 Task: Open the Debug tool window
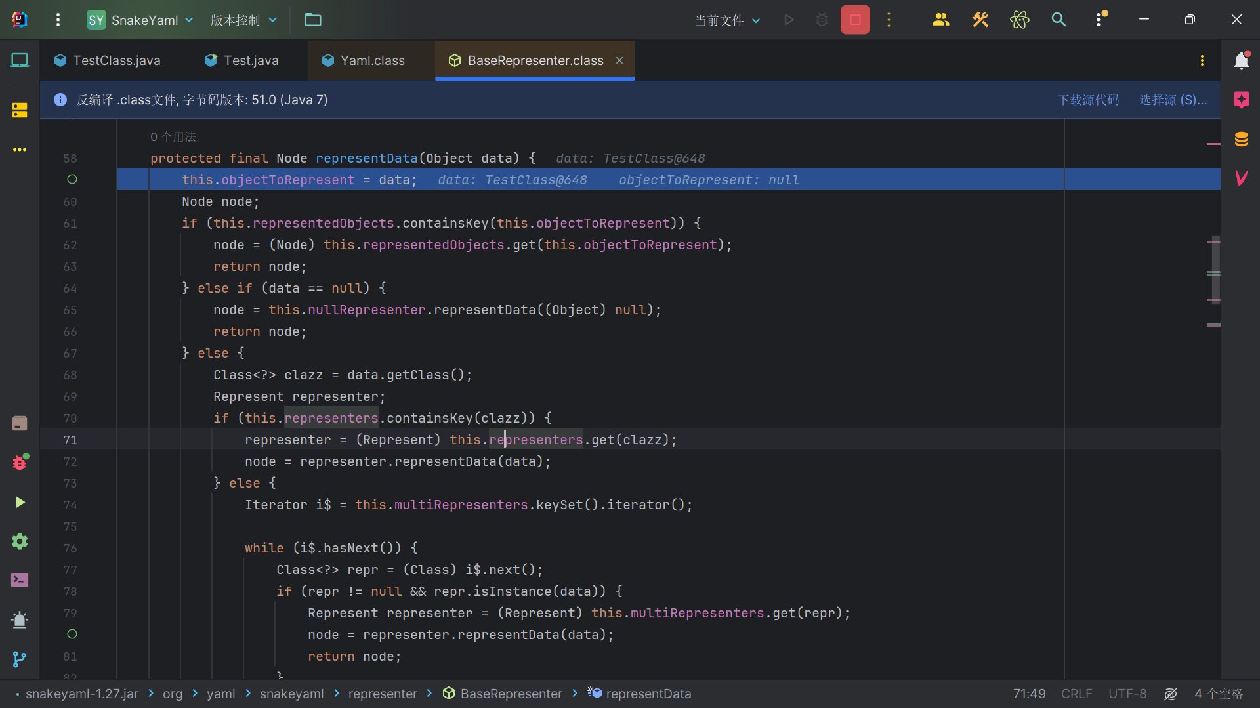(20, 463)
